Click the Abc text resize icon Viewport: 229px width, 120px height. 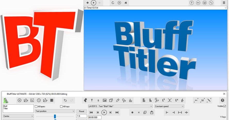[196, 100]
